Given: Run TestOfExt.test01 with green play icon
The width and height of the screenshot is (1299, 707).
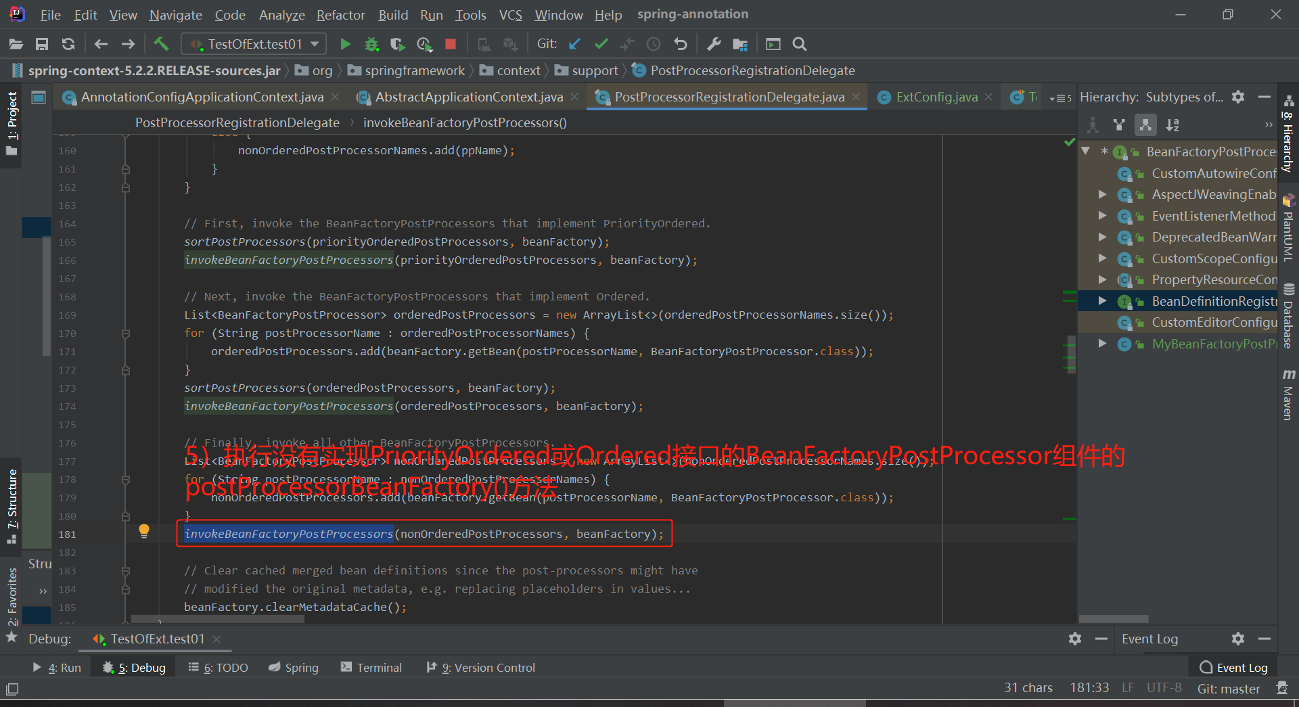Looking at the screenshot, I should pyautogui.click(x=345, y=44).
